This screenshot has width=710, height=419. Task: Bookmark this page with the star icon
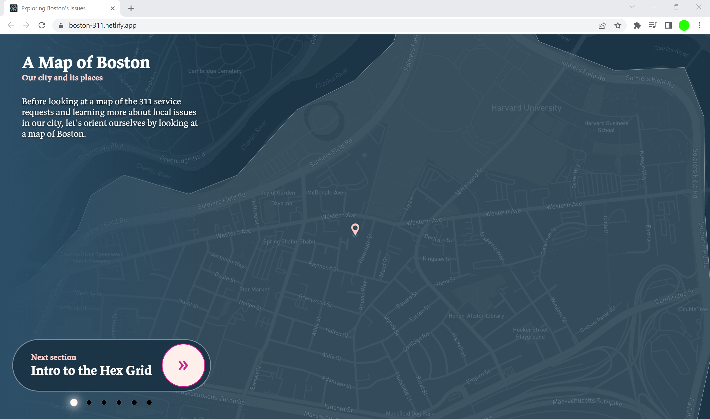tap(618, 26)
